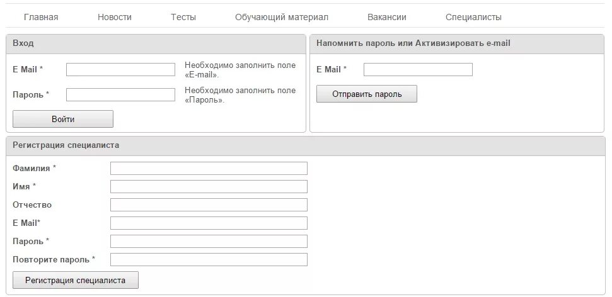Click the Войти button
The height and width of the screenshot is (297, 612).
(x=63, y=119)
